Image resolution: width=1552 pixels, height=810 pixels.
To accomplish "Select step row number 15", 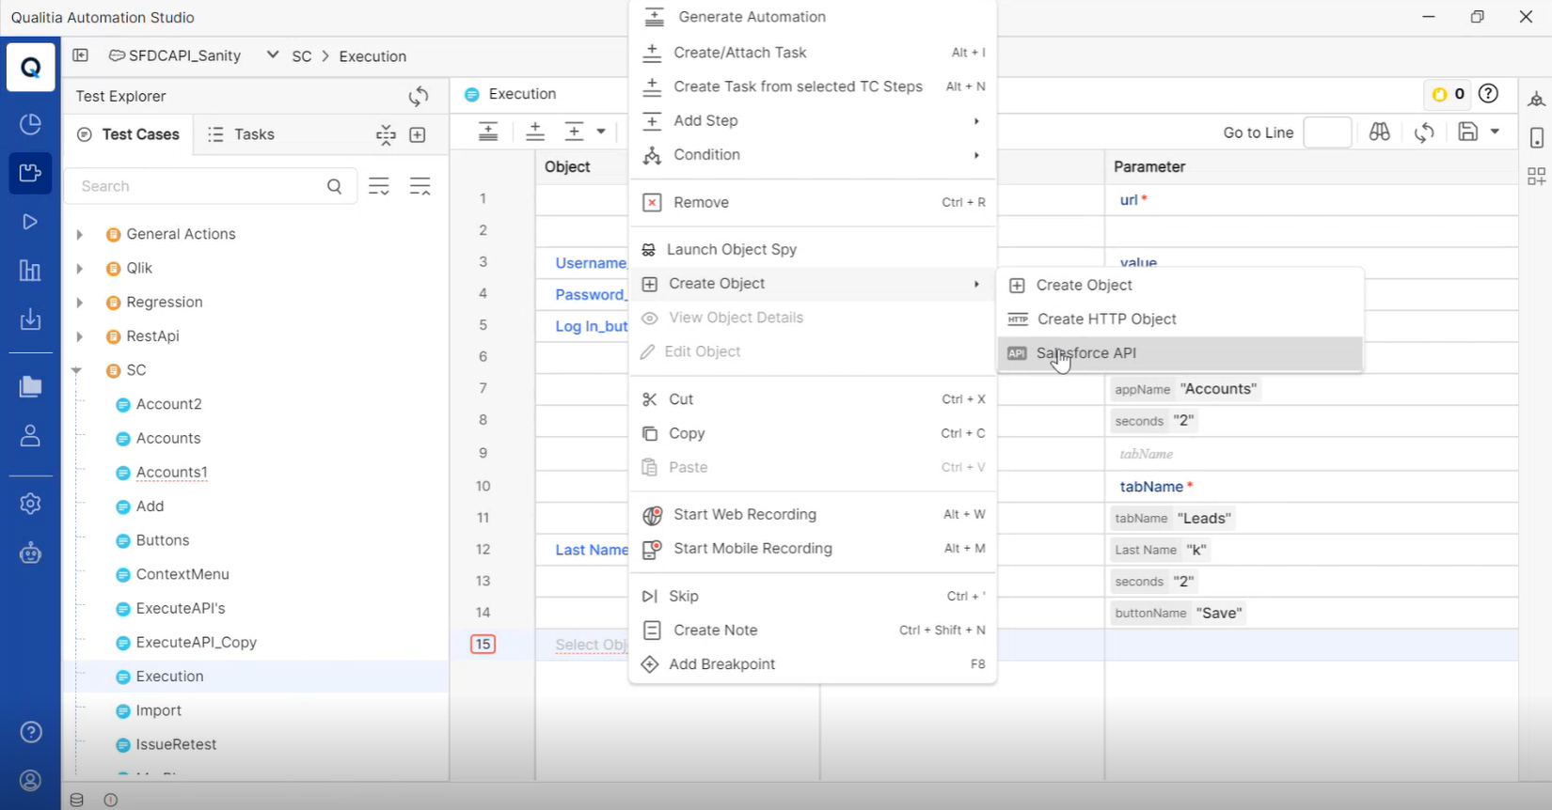I will point(483,645).
